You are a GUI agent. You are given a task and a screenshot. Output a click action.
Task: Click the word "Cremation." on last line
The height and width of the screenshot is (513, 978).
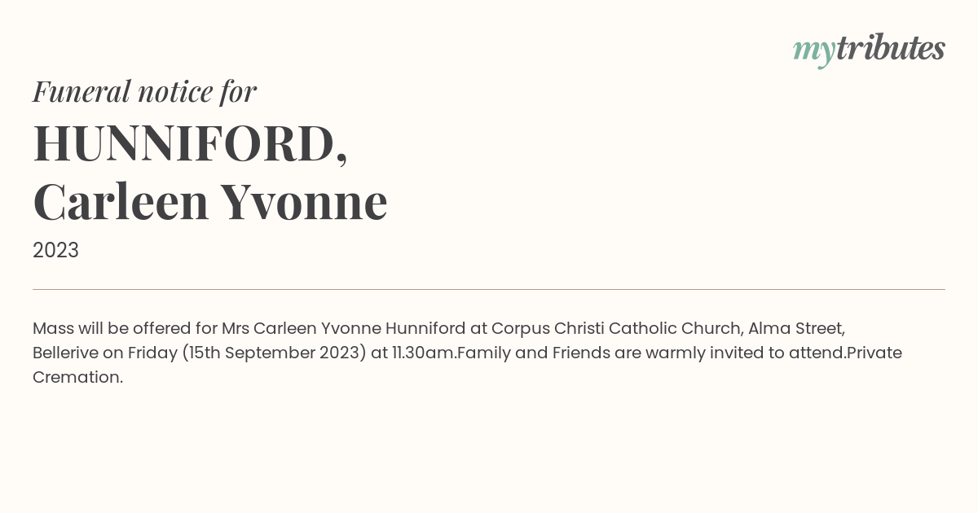pos(77,377)
